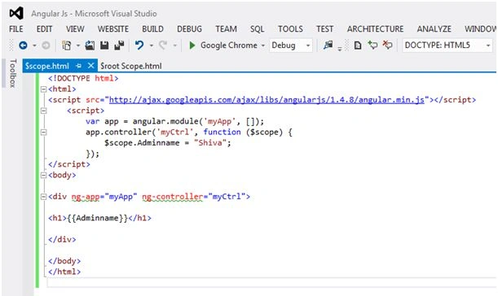Click the <!DOCTYPE html> line
The height and width of the screenshot is (296, 498).
(83, 78)
